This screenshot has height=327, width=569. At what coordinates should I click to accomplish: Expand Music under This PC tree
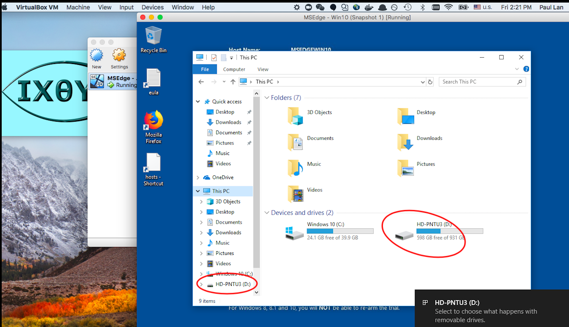coord(201,243)
